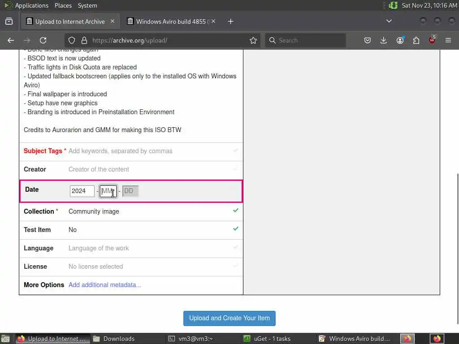Bookmark this page with the star icon
This screenshot has height=344, width=459.
pyautogui.click(x=253, y=40)
